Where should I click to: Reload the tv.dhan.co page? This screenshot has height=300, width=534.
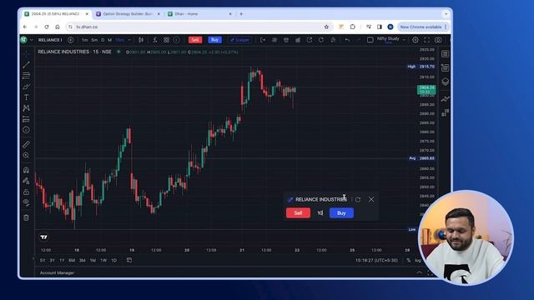(47, 27)
